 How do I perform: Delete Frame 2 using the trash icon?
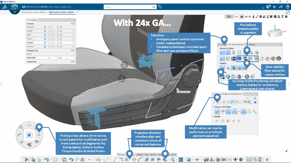[x=72, y=47]
